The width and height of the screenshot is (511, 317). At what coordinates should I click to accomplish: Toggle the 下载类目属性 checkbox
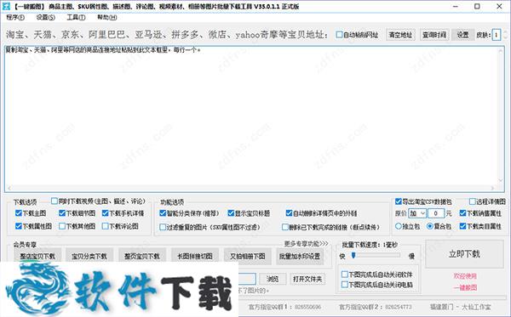462,226
